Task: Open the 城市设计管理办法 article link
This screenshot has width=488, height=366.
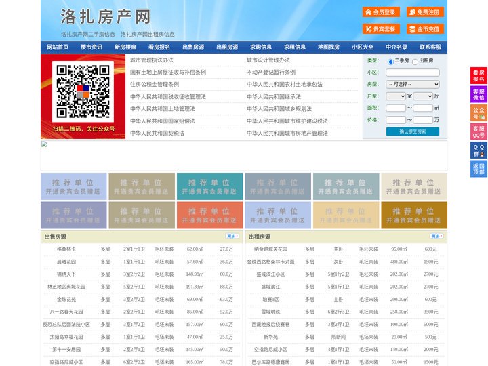Action: click(268, 60)
